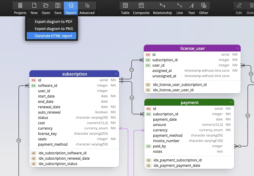
Task: Click IX icon of idx_payment_payment_date
Action: click(x=149, y=166)
